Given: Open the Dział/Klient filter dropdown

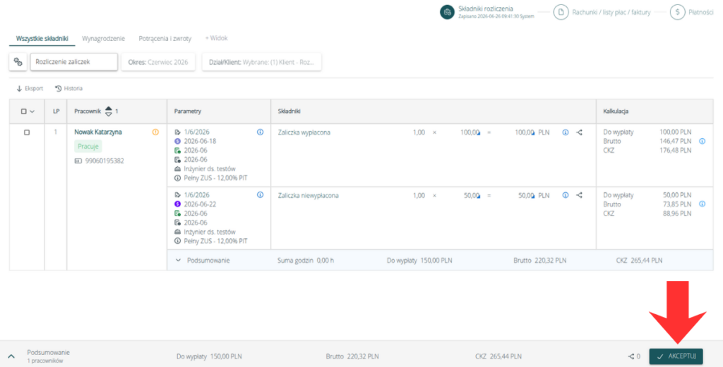Looking at the screenshot, I should [261, 62].
